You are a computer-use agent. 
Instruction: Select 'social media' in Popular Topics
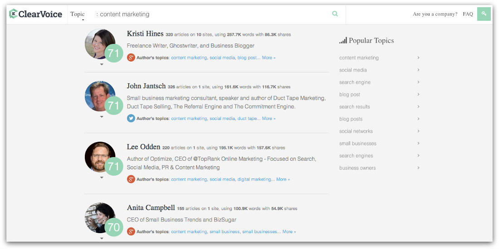click(353, 70)
